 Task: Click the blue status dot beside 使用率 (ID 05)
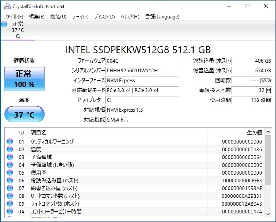9,173
